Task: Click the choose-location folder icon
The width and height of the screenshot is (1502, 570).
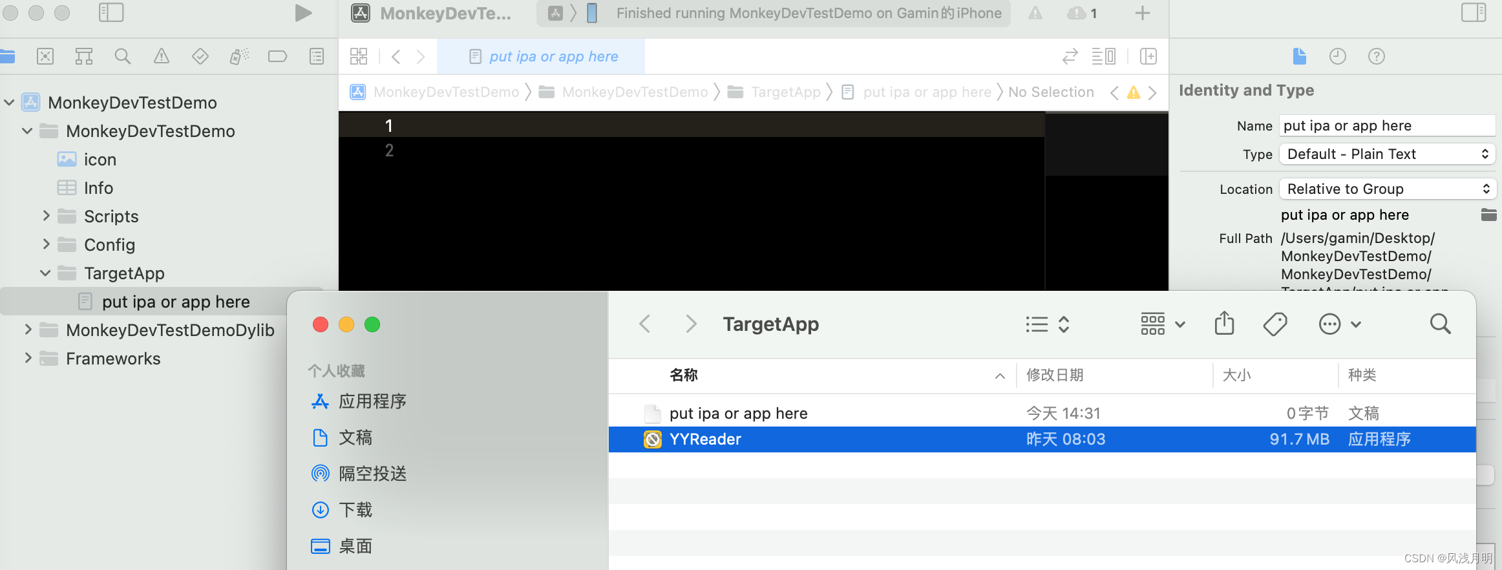Action: [1488, 215]
